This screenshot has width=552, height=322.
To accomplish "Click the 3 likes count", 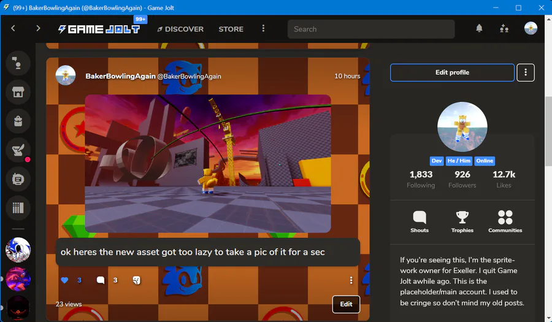I will click(x=79, y=280).
